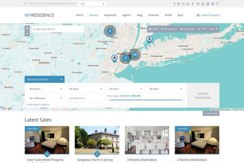Open the Blog menu
This screenshot has height=163, width=244.
[139, 15]
